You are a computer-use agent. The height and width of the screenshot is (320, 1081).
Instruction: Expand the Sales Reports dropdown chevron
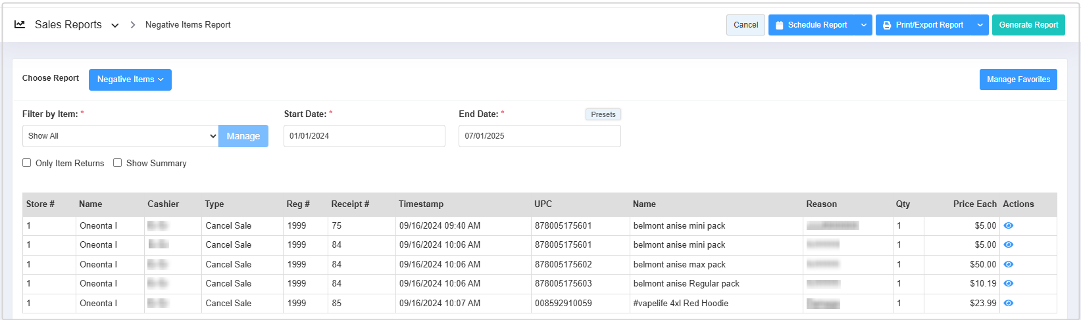coord(115,26)
